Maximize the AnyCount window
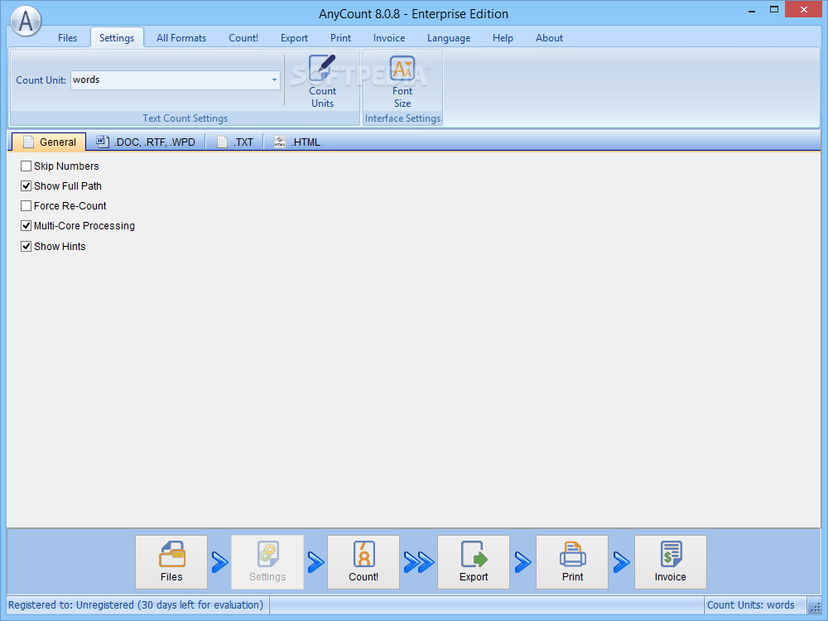 pyautogui.click(x=773, y=9)
